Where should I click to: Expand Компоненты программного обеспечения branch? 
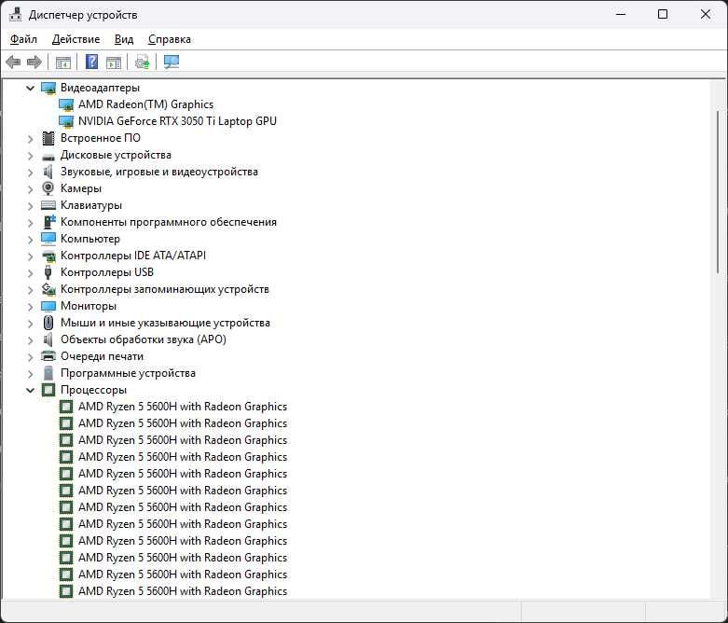coord(30,222)
